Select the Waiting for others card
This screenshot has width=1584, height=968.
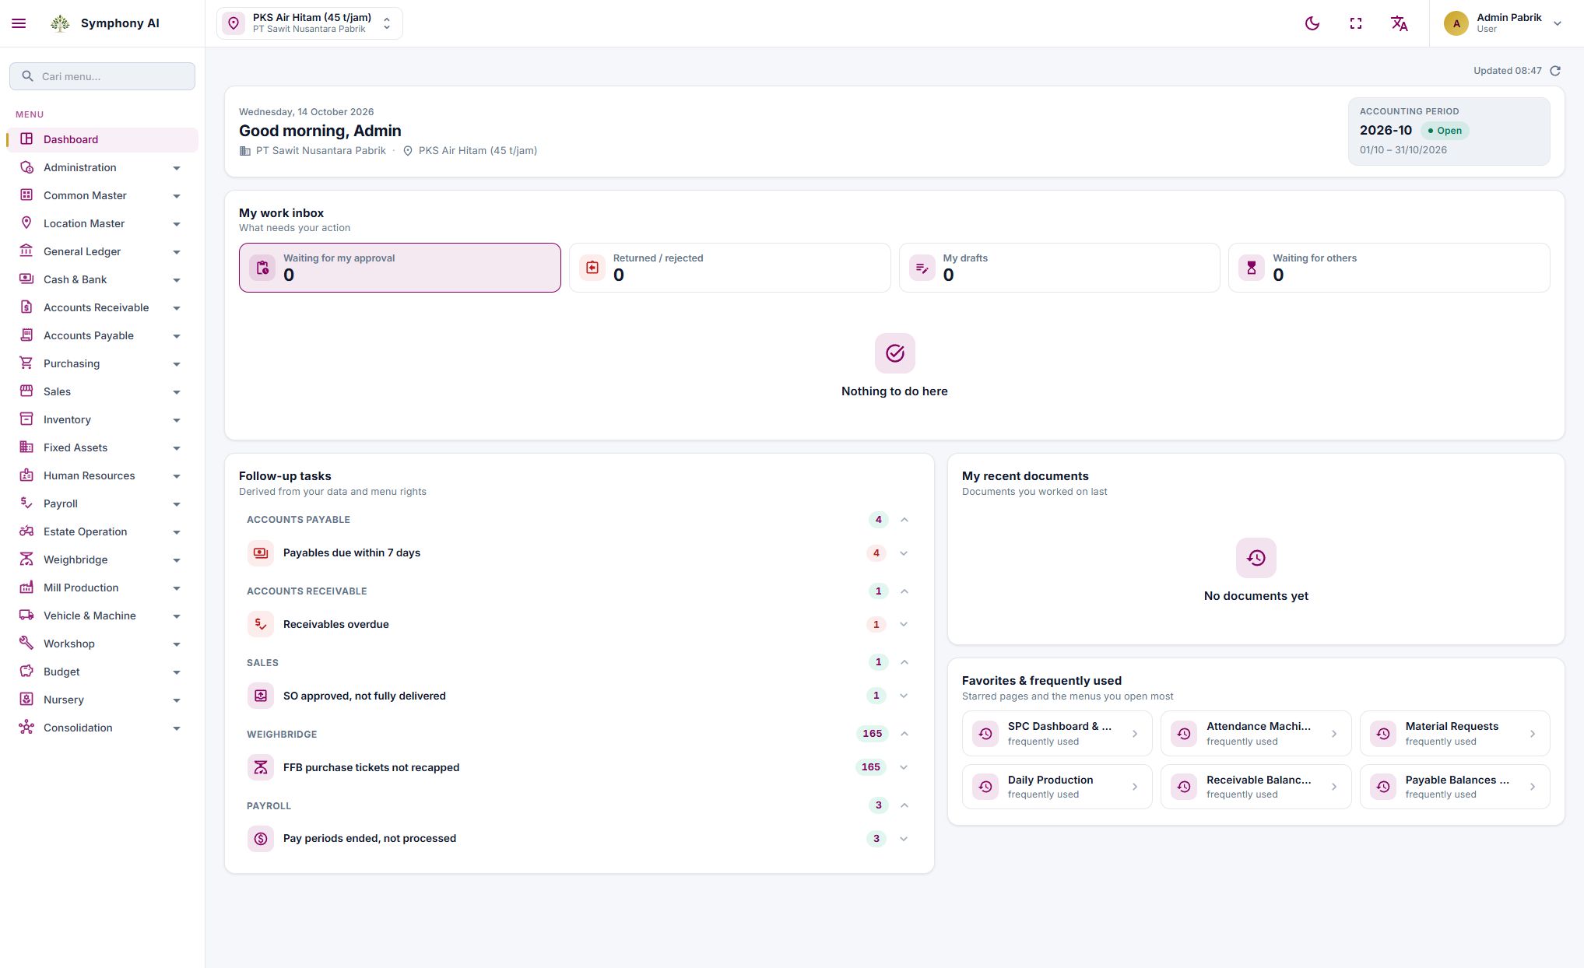click(x=1389, y=268)
